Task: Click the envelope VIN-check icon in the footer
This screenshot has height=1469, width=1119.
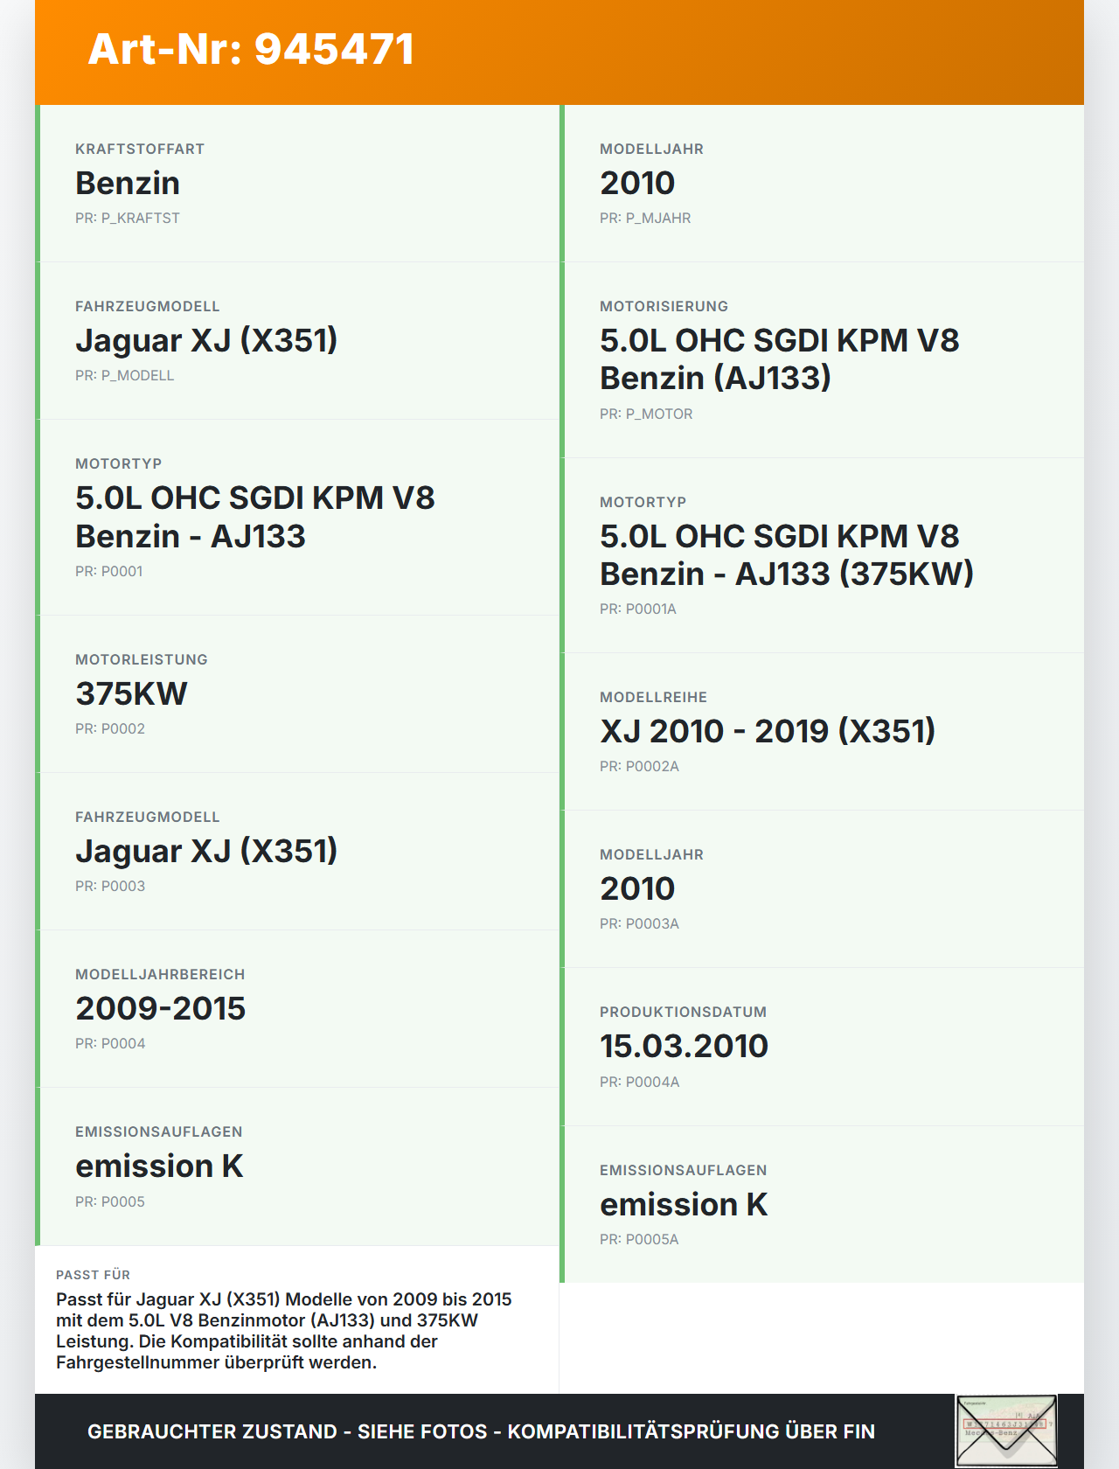Action: pyautogui.click(x=1006, y=1431)
